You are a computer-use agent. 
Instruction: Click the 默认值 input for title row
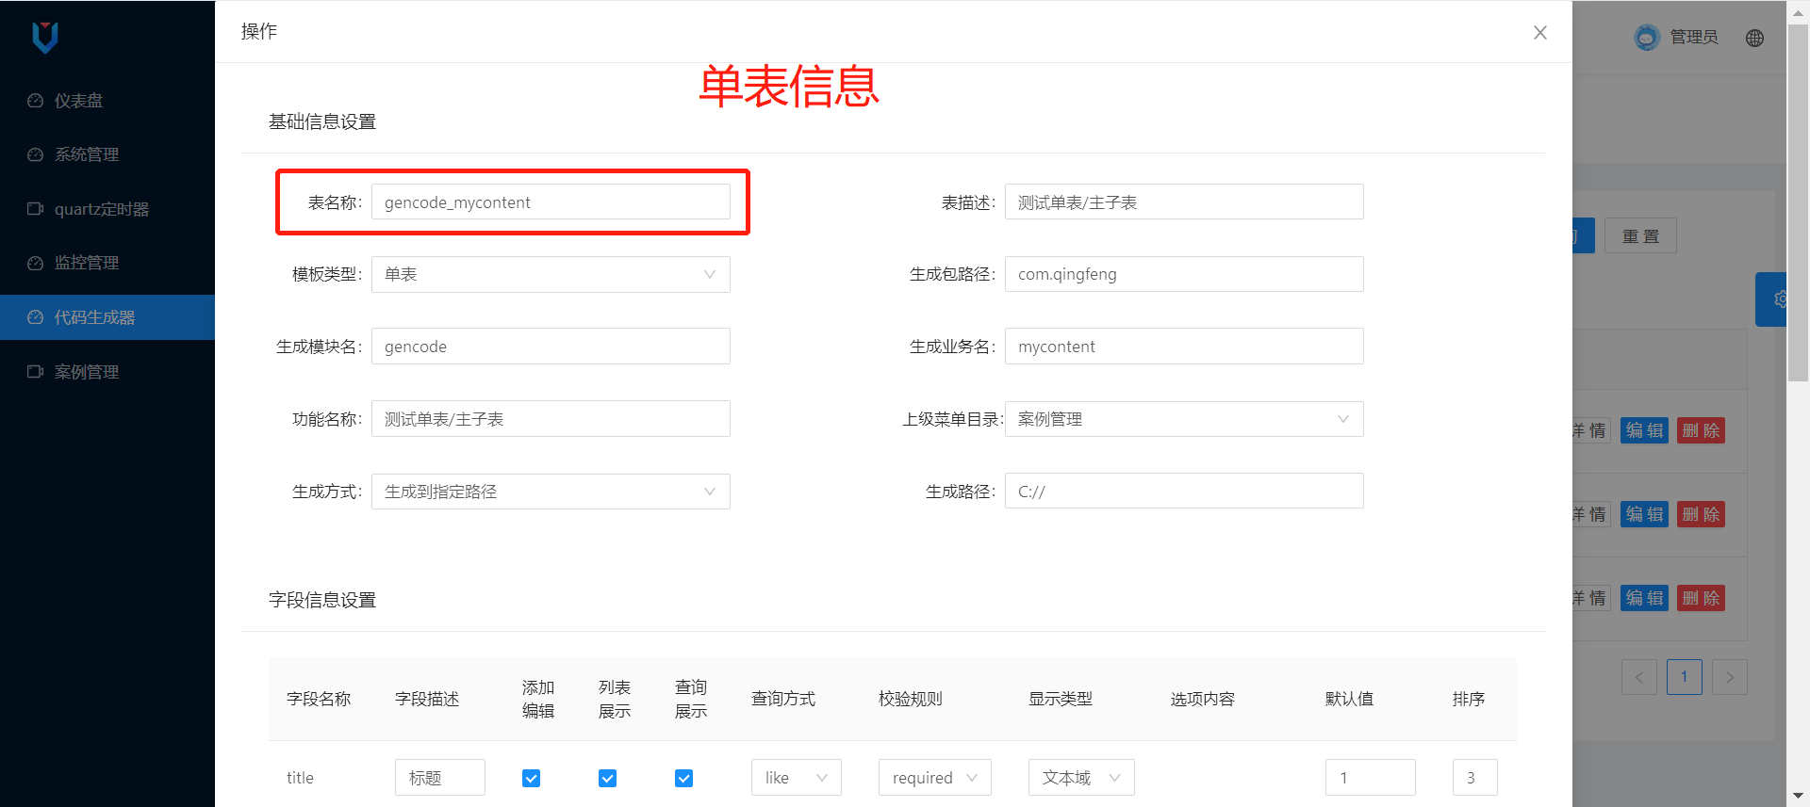[x=1371, y=778]
